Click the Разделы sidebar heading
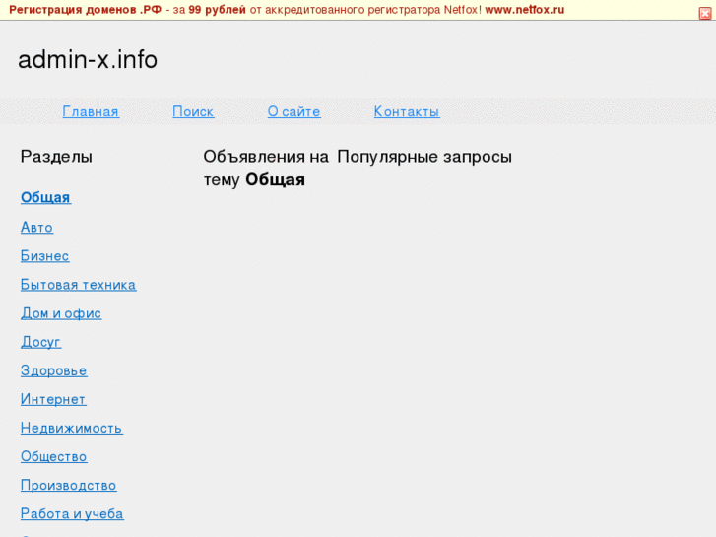 coord(56,157)
